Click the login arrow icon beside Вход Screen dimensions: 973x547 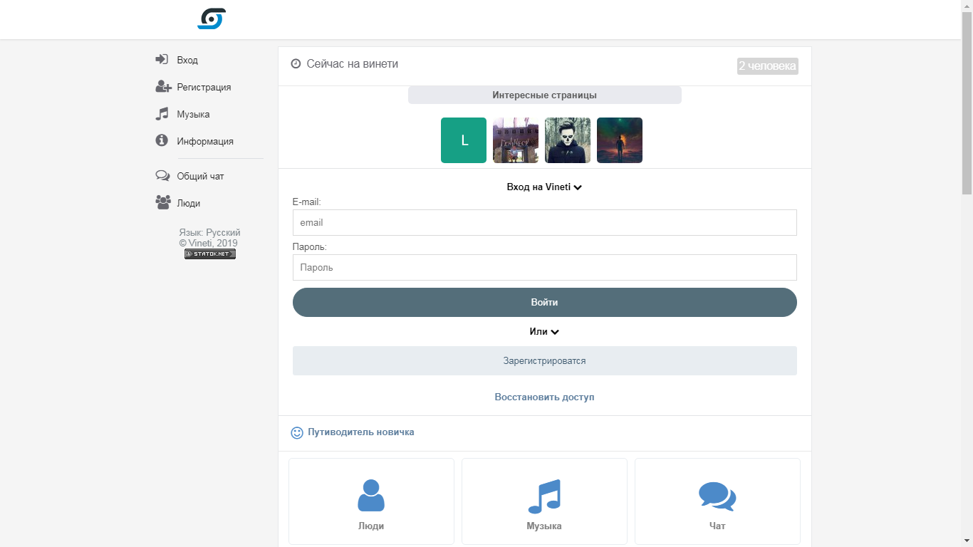pyautogui.click(x=162, y=60)
